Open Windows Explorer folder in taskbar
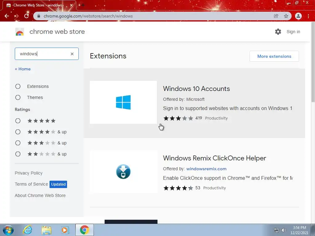The image size is (315, 236). tap(46, 230)
